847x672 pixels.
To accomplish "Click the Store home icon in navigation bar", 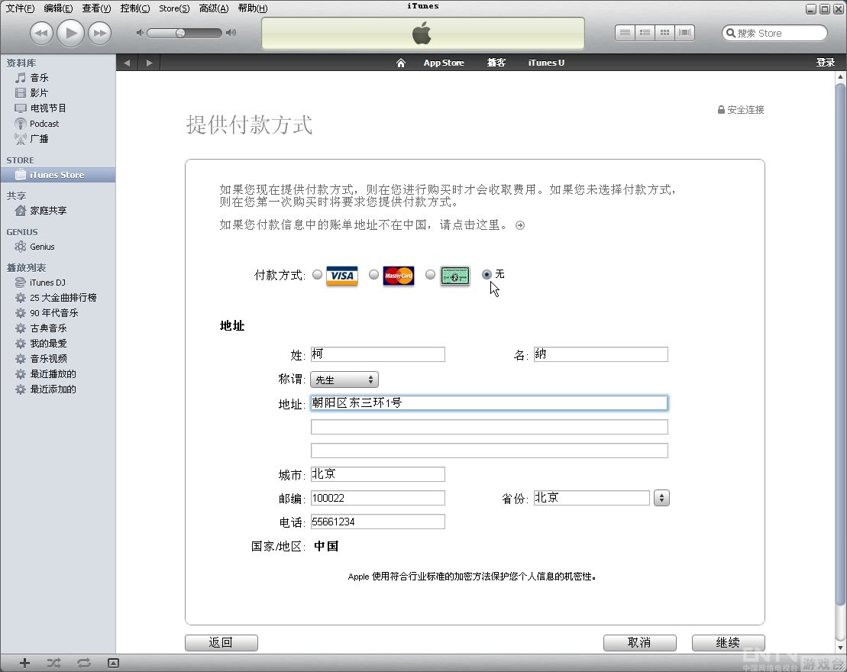I will click(x=400, y=63).
